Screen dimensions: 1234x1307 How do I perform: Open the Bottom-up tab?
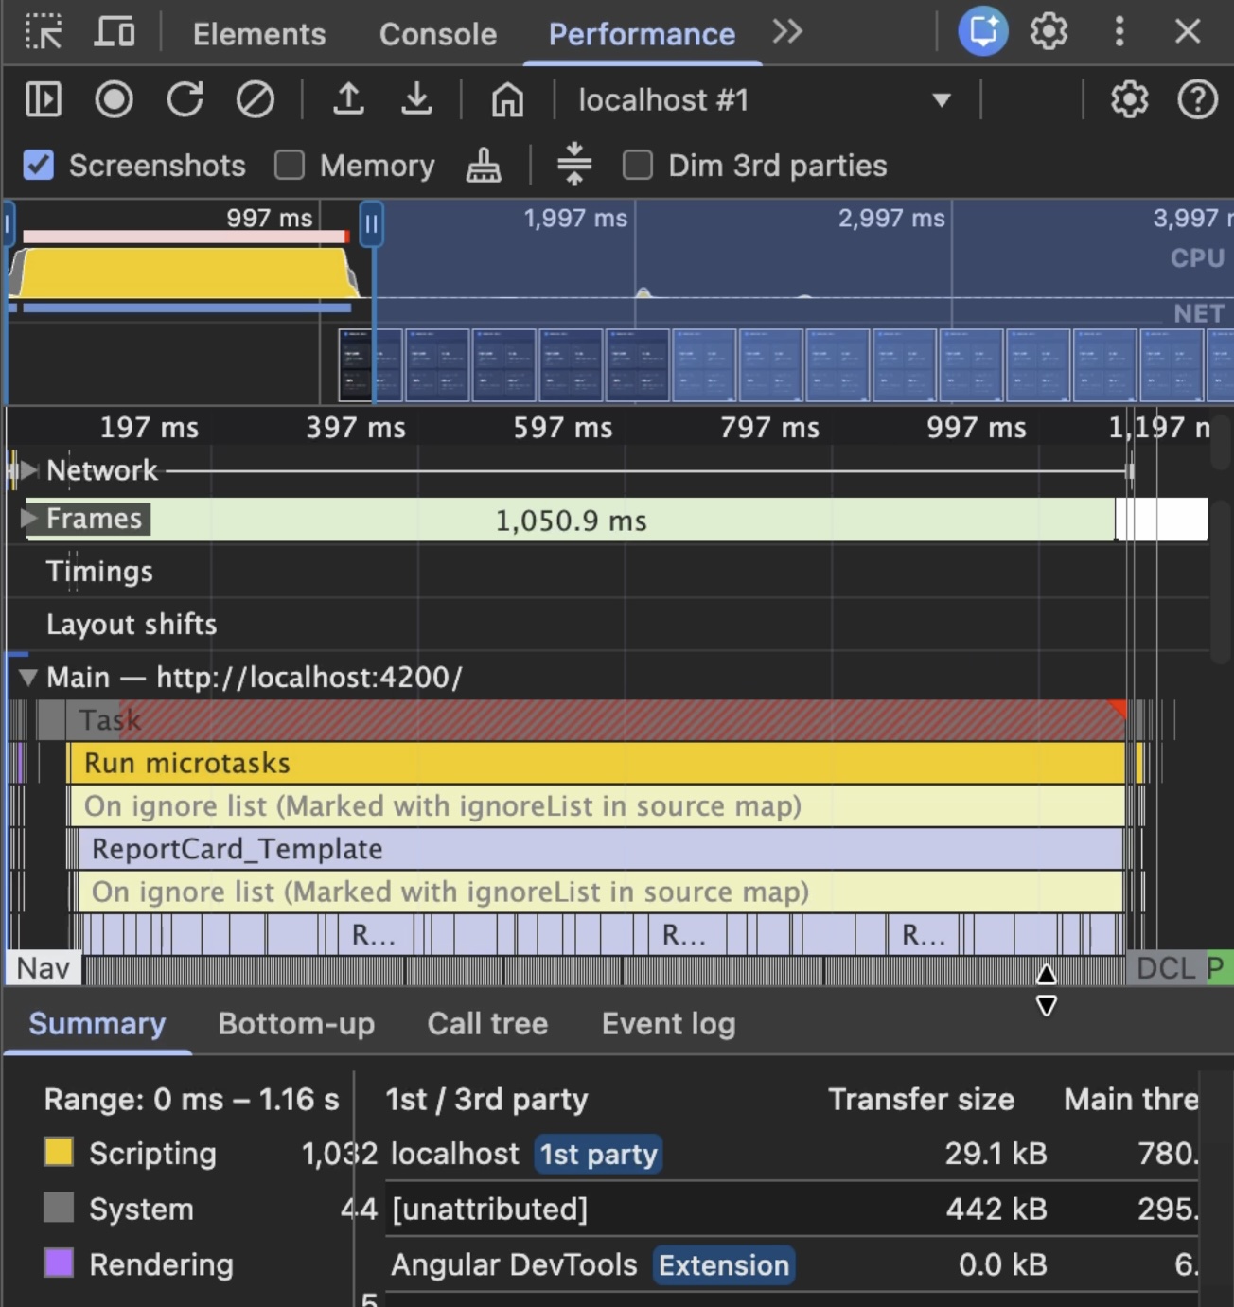[296, 1023]
